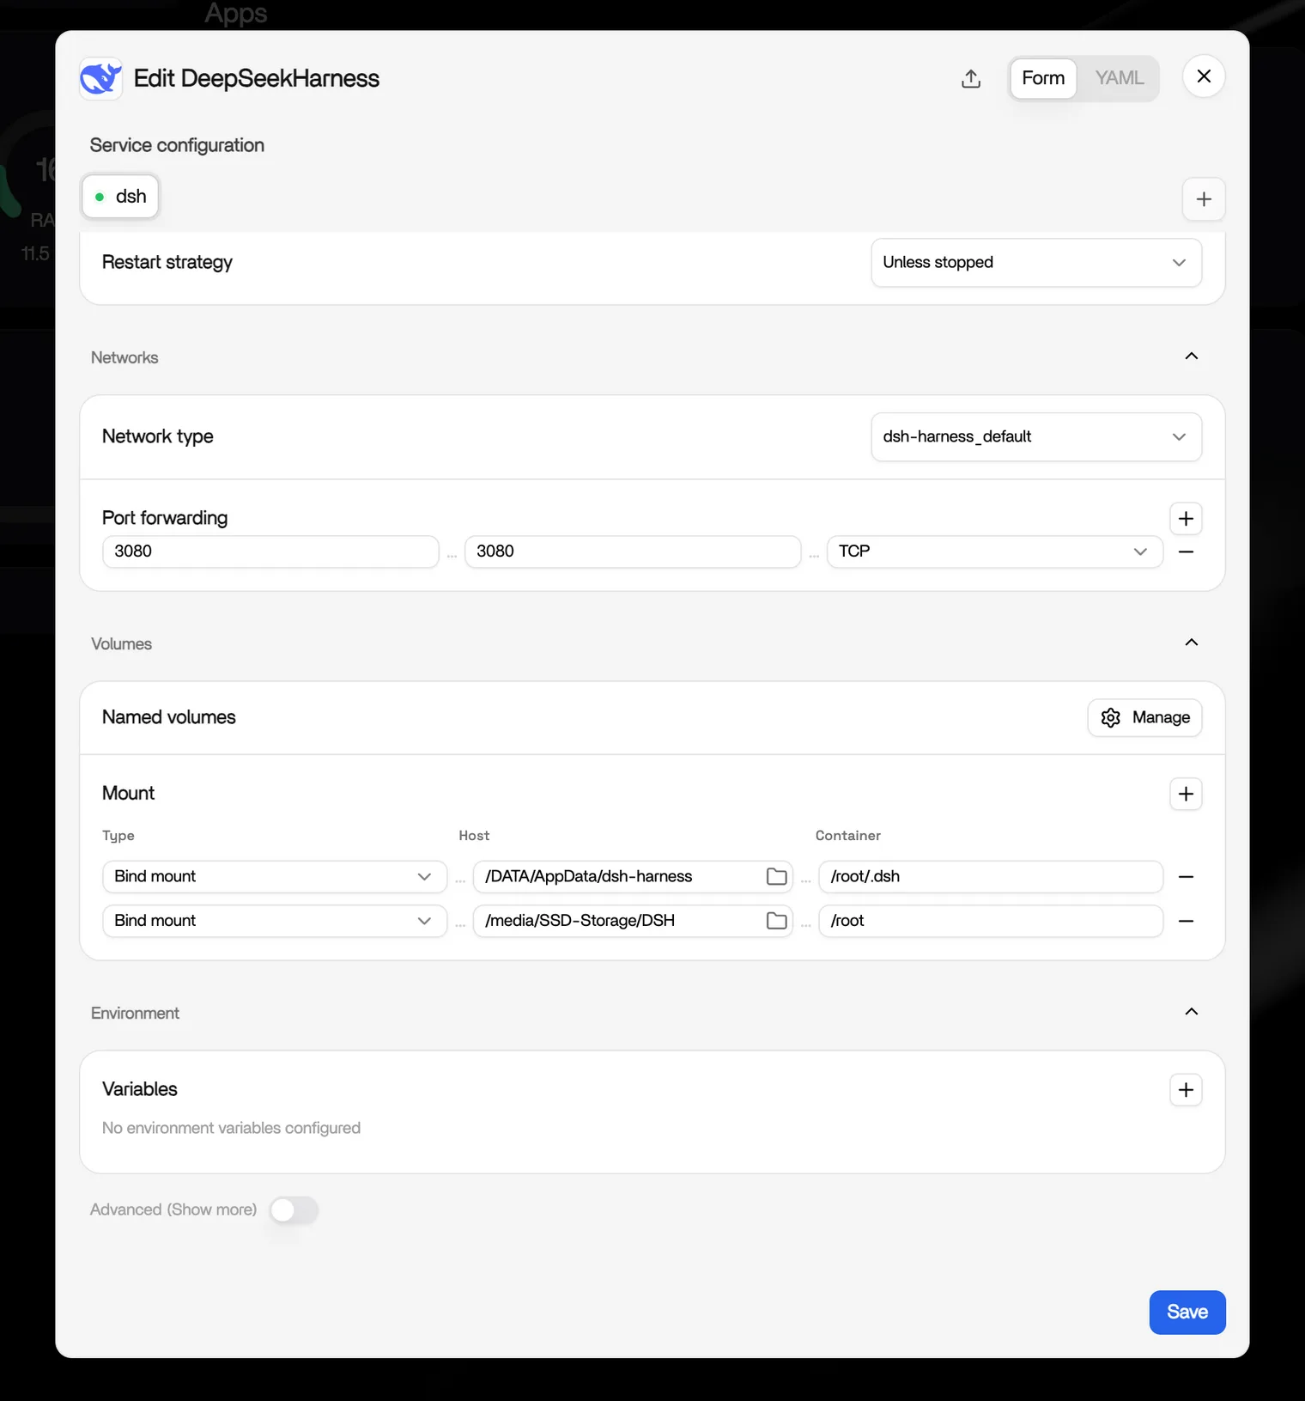Click container path /root/.dsh field
Image resolution: width=1305 pixels, height=1401 pixels.
pos(991,877)
